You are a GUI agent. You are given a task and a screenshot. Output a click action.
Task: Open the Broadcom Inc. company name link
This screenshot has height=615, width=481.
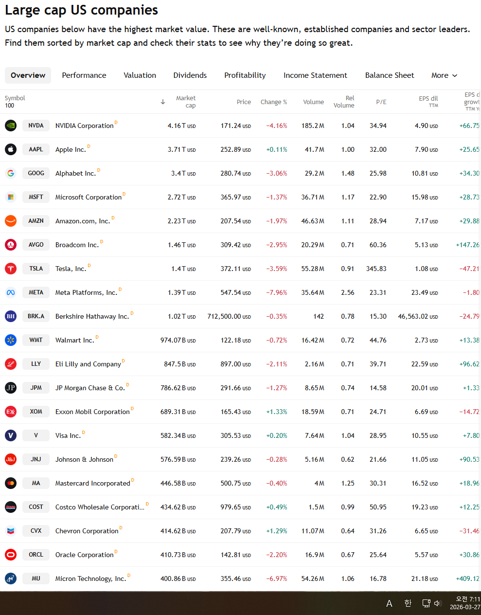click(x=77, y=245)
